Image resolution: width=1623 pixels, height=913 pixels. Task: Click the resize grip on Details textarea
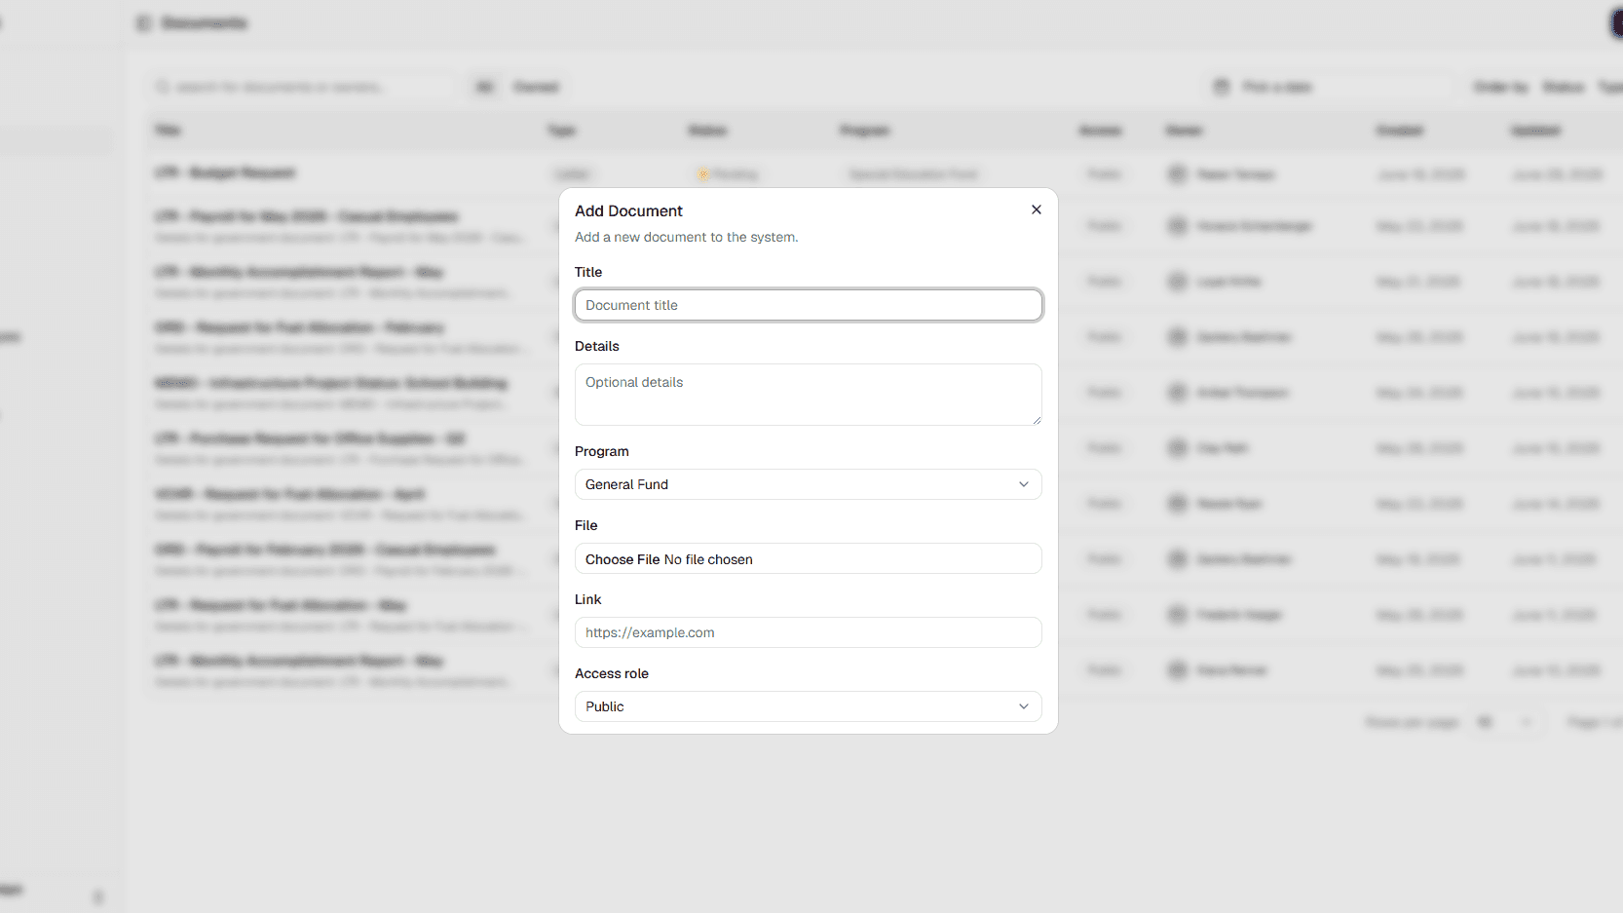[x=1037, y=420]
